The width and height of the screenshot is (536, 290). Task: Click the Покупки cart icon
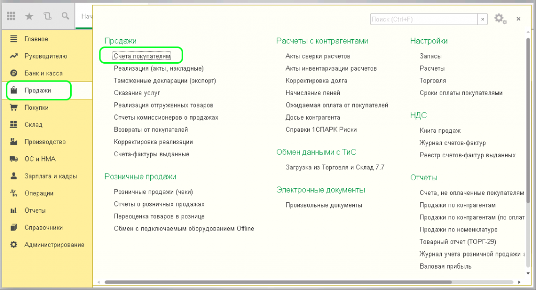(14, 108)
